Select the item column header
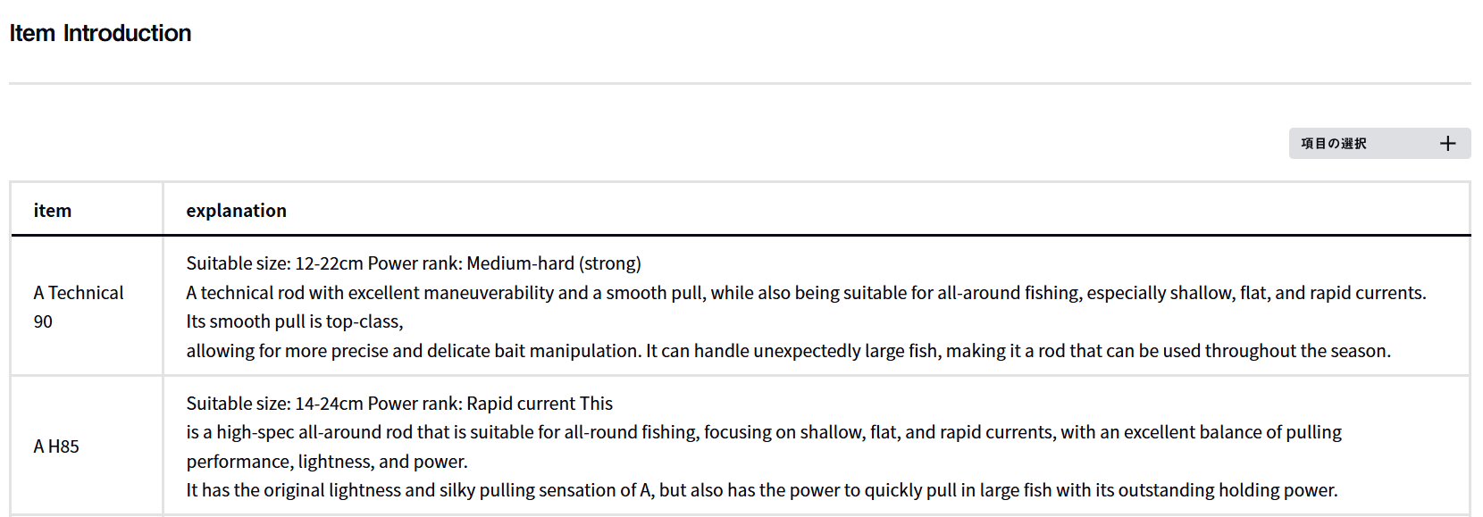Screen dimensions: 1483x517 [x=53, y=211]
